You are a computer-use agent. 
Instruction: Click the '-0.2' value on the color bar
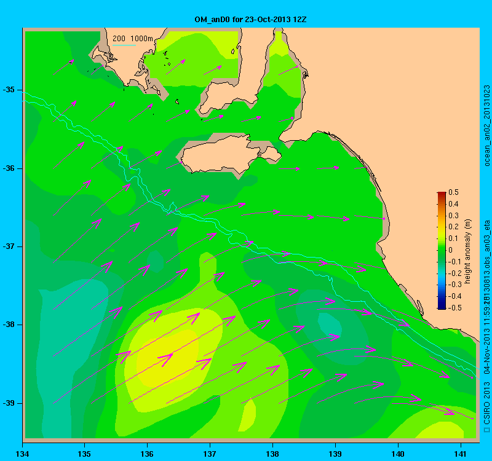pyautogui.click(x=454, y=273)
